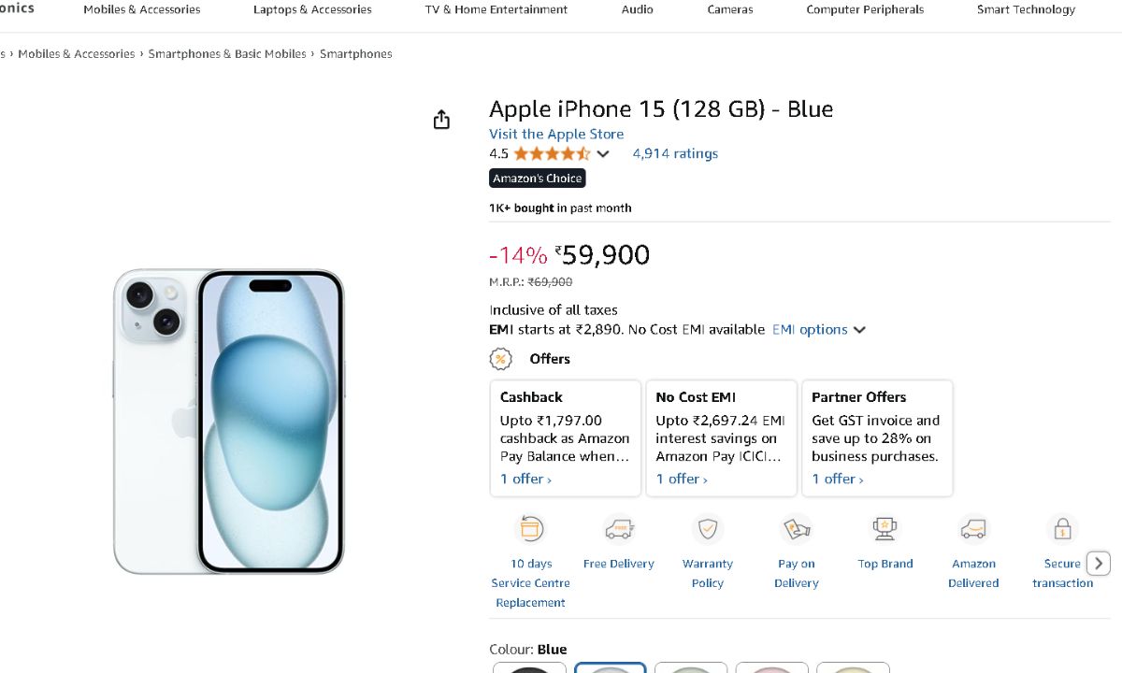Image resolution: width=1122 pixels, height=673 pixels.
Task: Select the green colour swatch
Action: click(691, 667)
